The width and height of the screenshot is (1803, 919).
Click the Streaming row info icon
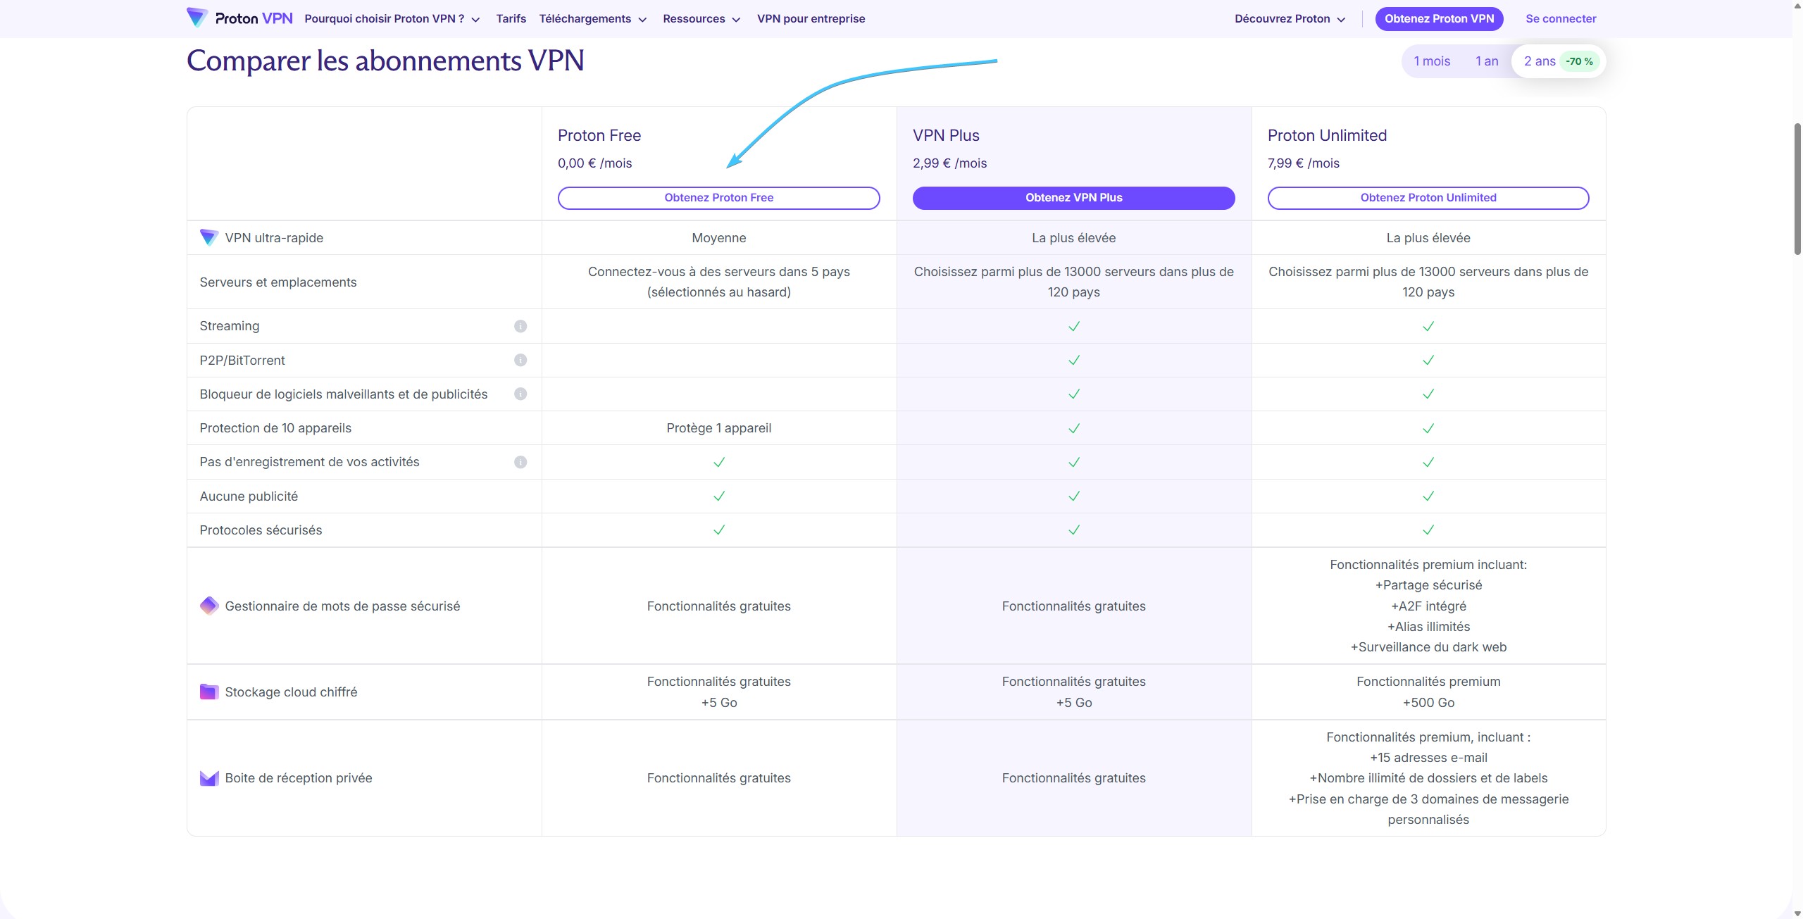[x=520, y=326]
